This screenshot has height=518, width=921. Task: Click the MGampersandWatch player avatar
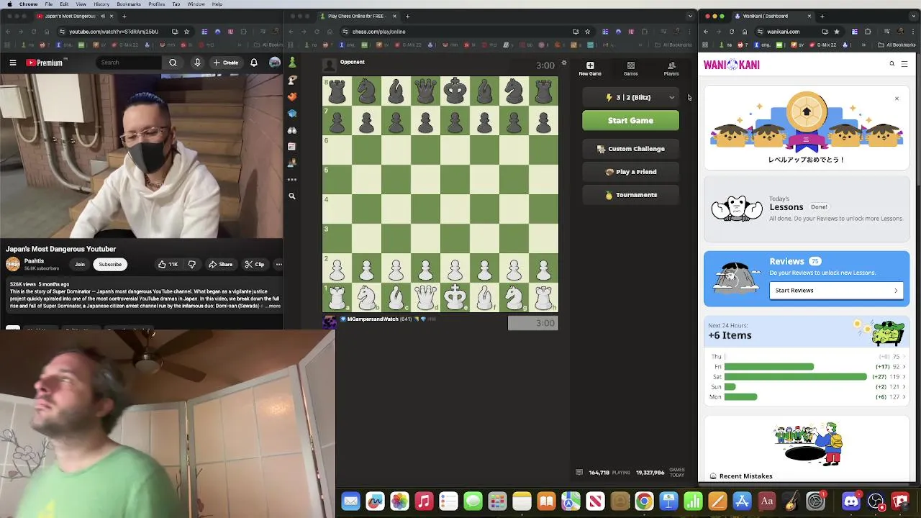pyautogui.click(x=330, y=322)
